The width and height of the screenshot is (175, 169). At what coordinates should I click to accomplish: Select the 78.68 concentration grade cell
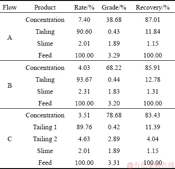pos(114,115)
